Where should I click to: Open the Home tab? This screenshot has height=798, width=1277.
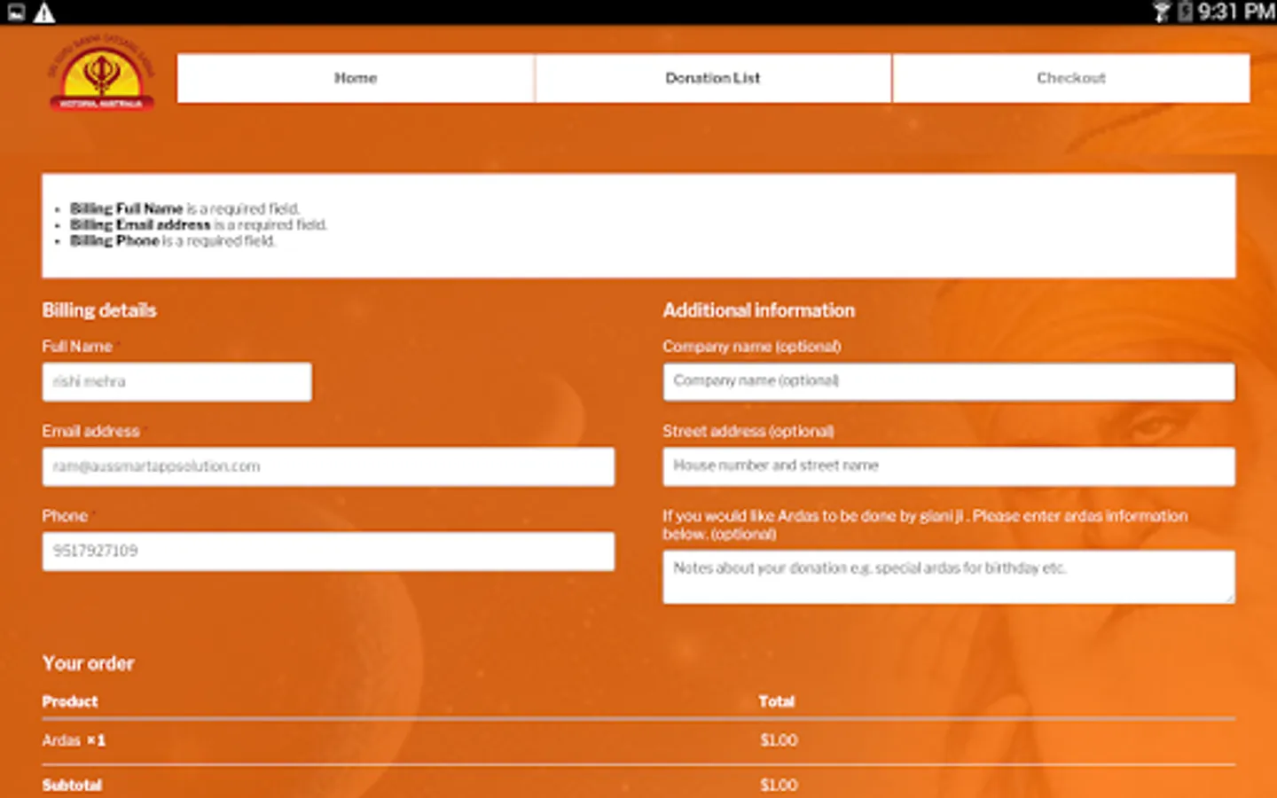tap(356, 78)
